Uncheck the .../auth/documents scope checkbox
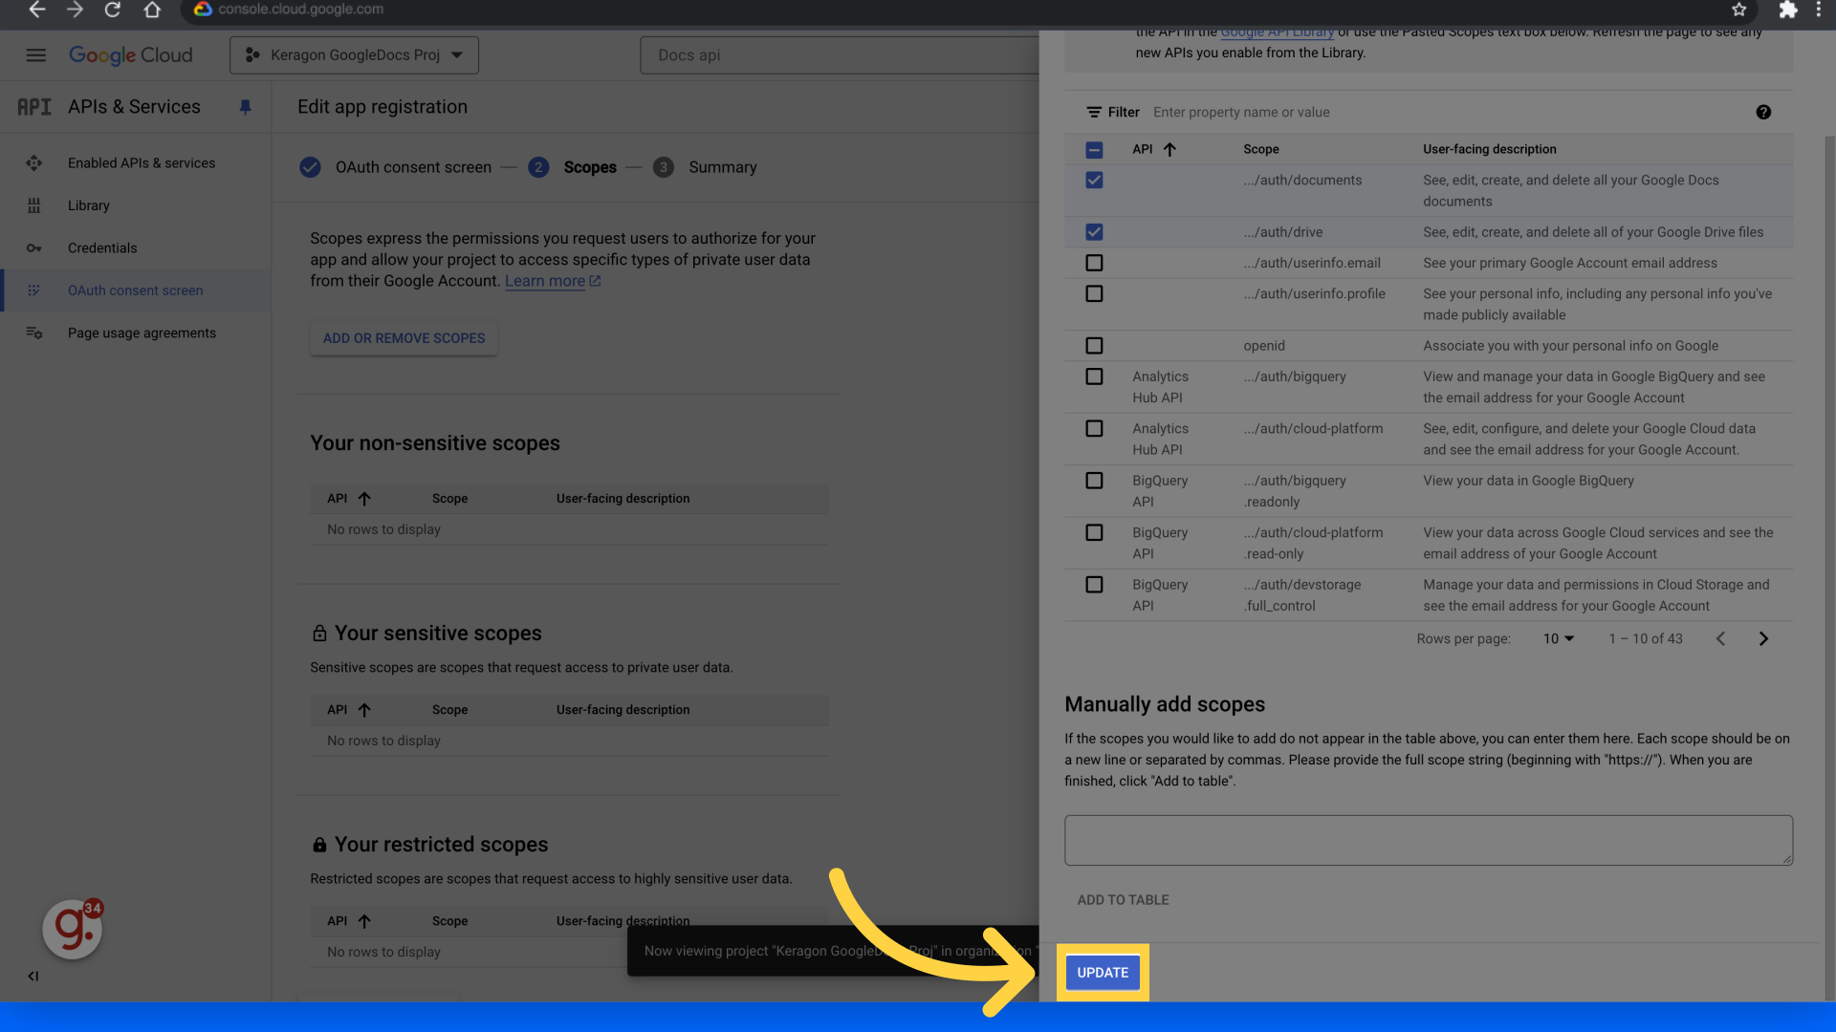1836x1032 pixels. click(x=1094, y=181)
